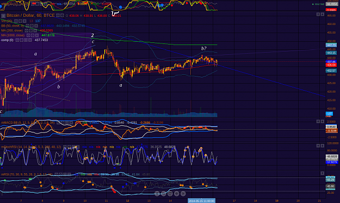Screen dimensions: 340x203
Task: Click the right pane arrow in mMACD BB panel
Action: [323, 122]
